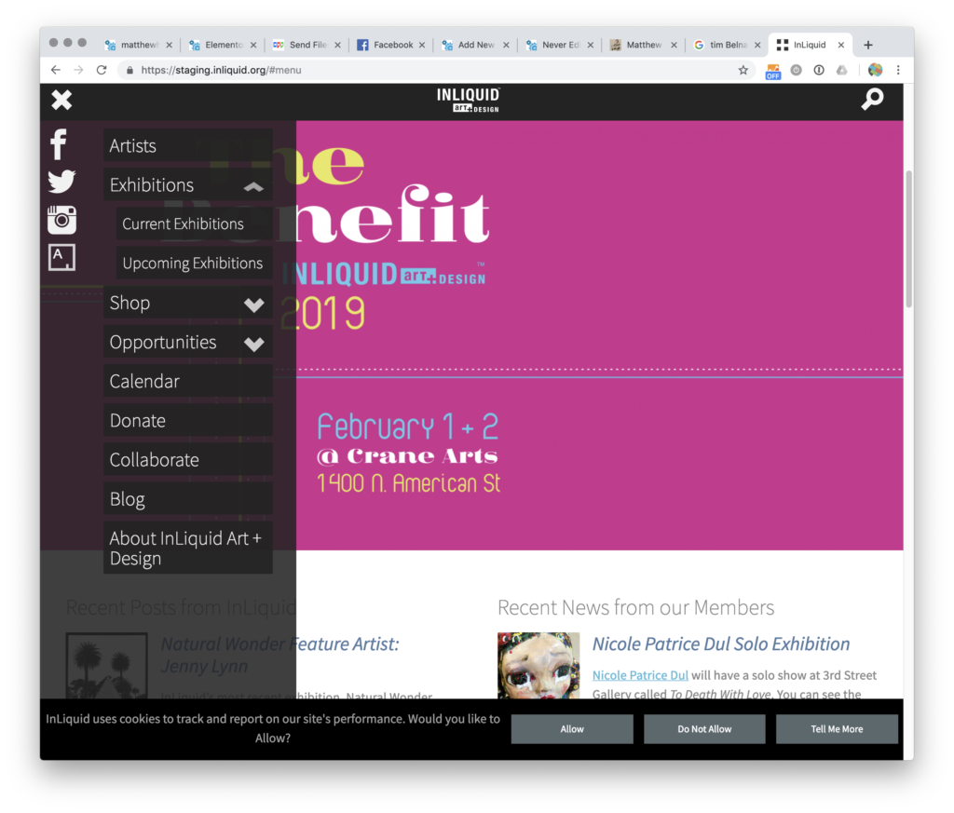Select the Opportunities menu label
This screenshot has width=954, height=813.
163,343
